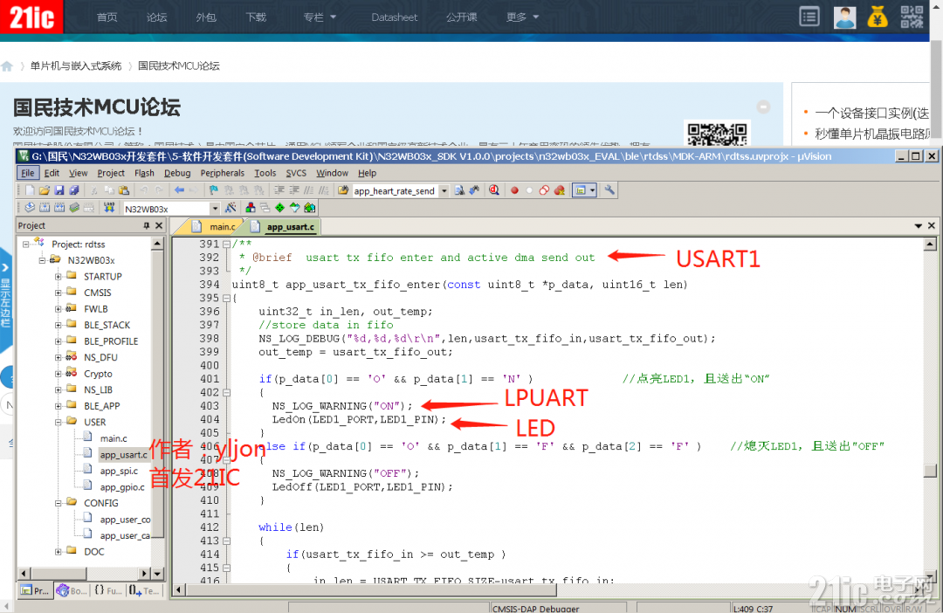
Task: Expand the BLE_STACK group
Action: pyautogui.click(x=59, y=325)
